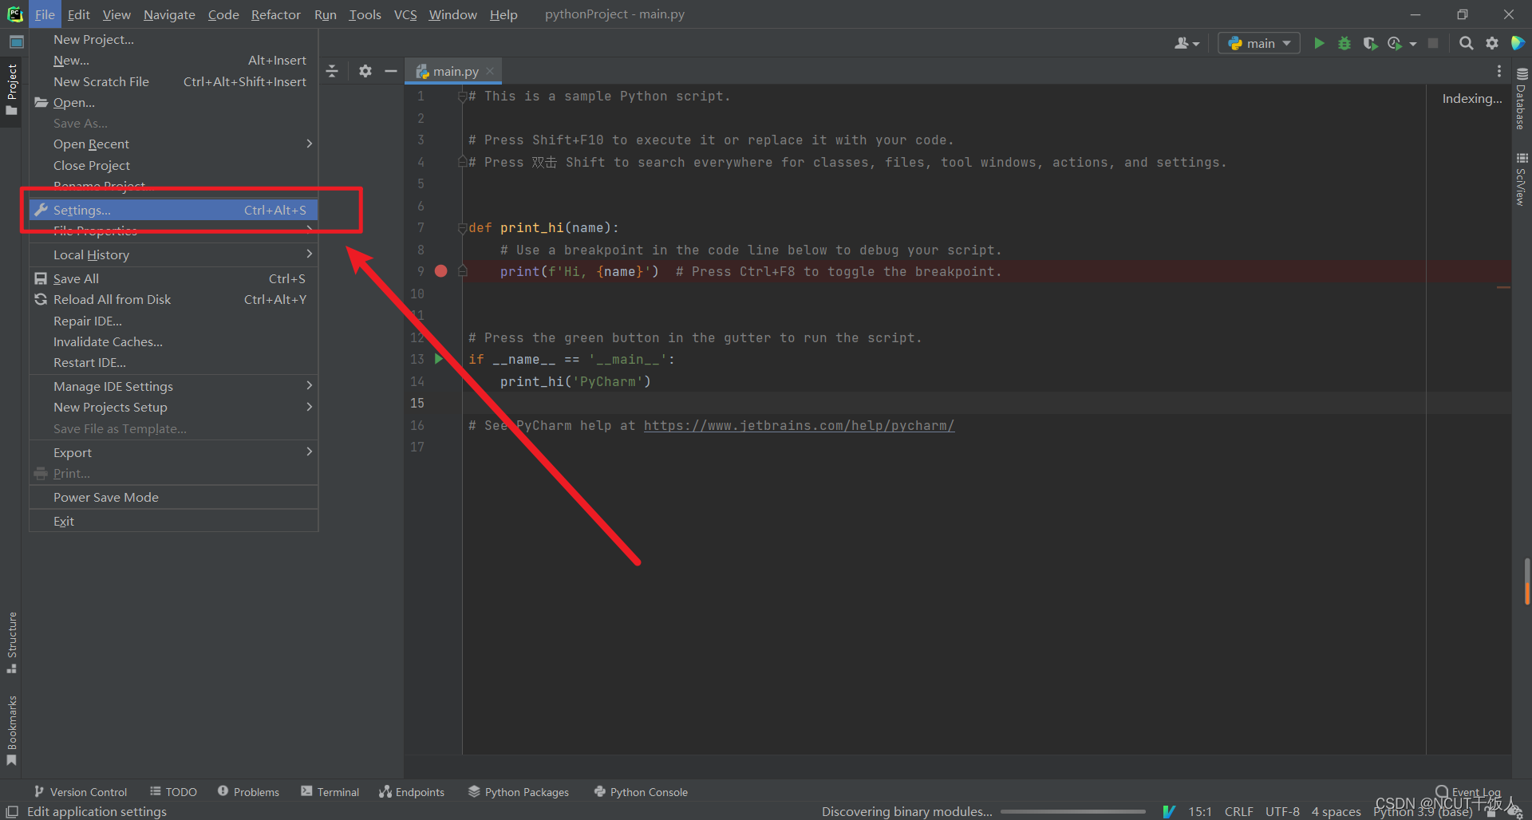Toggle Power Save Mode menu item
Screen dimensions: 1532x820
(x=174, y=497)
